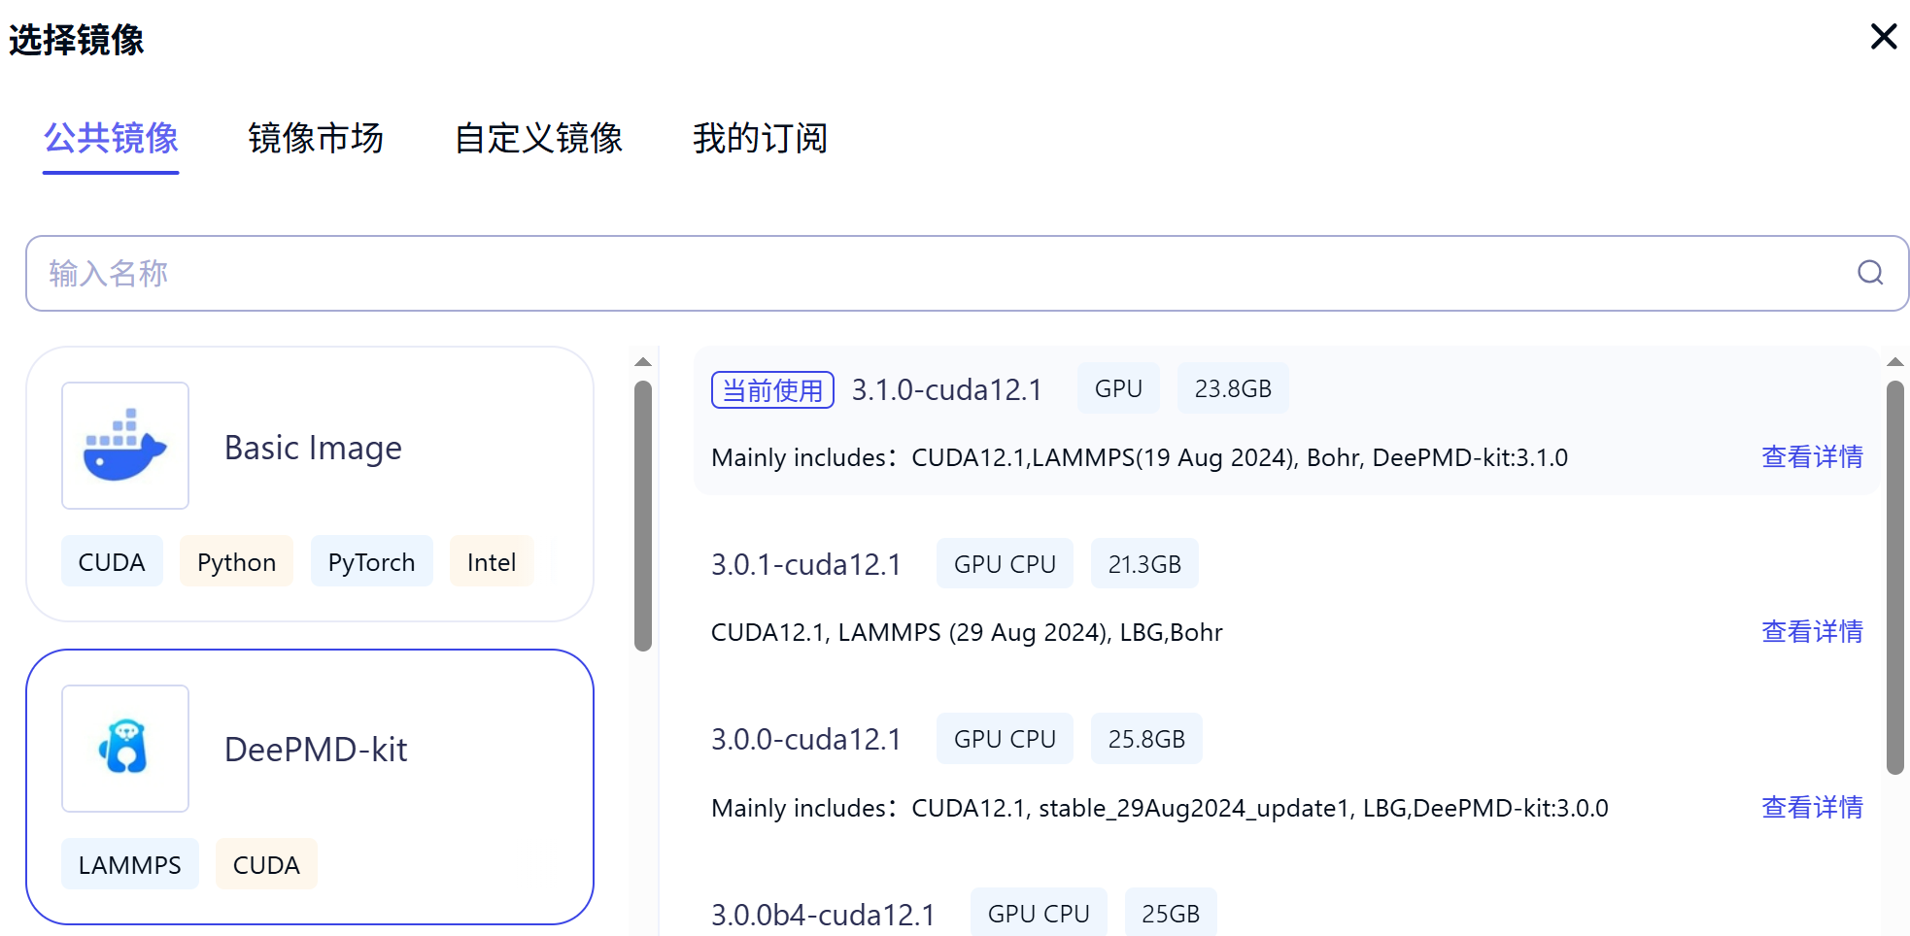The height and width of the screenshot is (936, 1910).
Task: Choose the 3.0.1-cuda12.1 image version
Action: click(806, 564)
